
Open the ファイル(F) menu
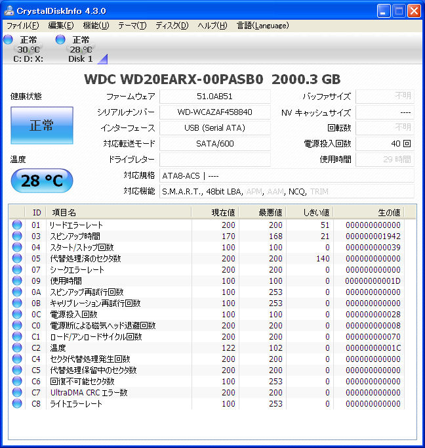(x=22, y=26)
